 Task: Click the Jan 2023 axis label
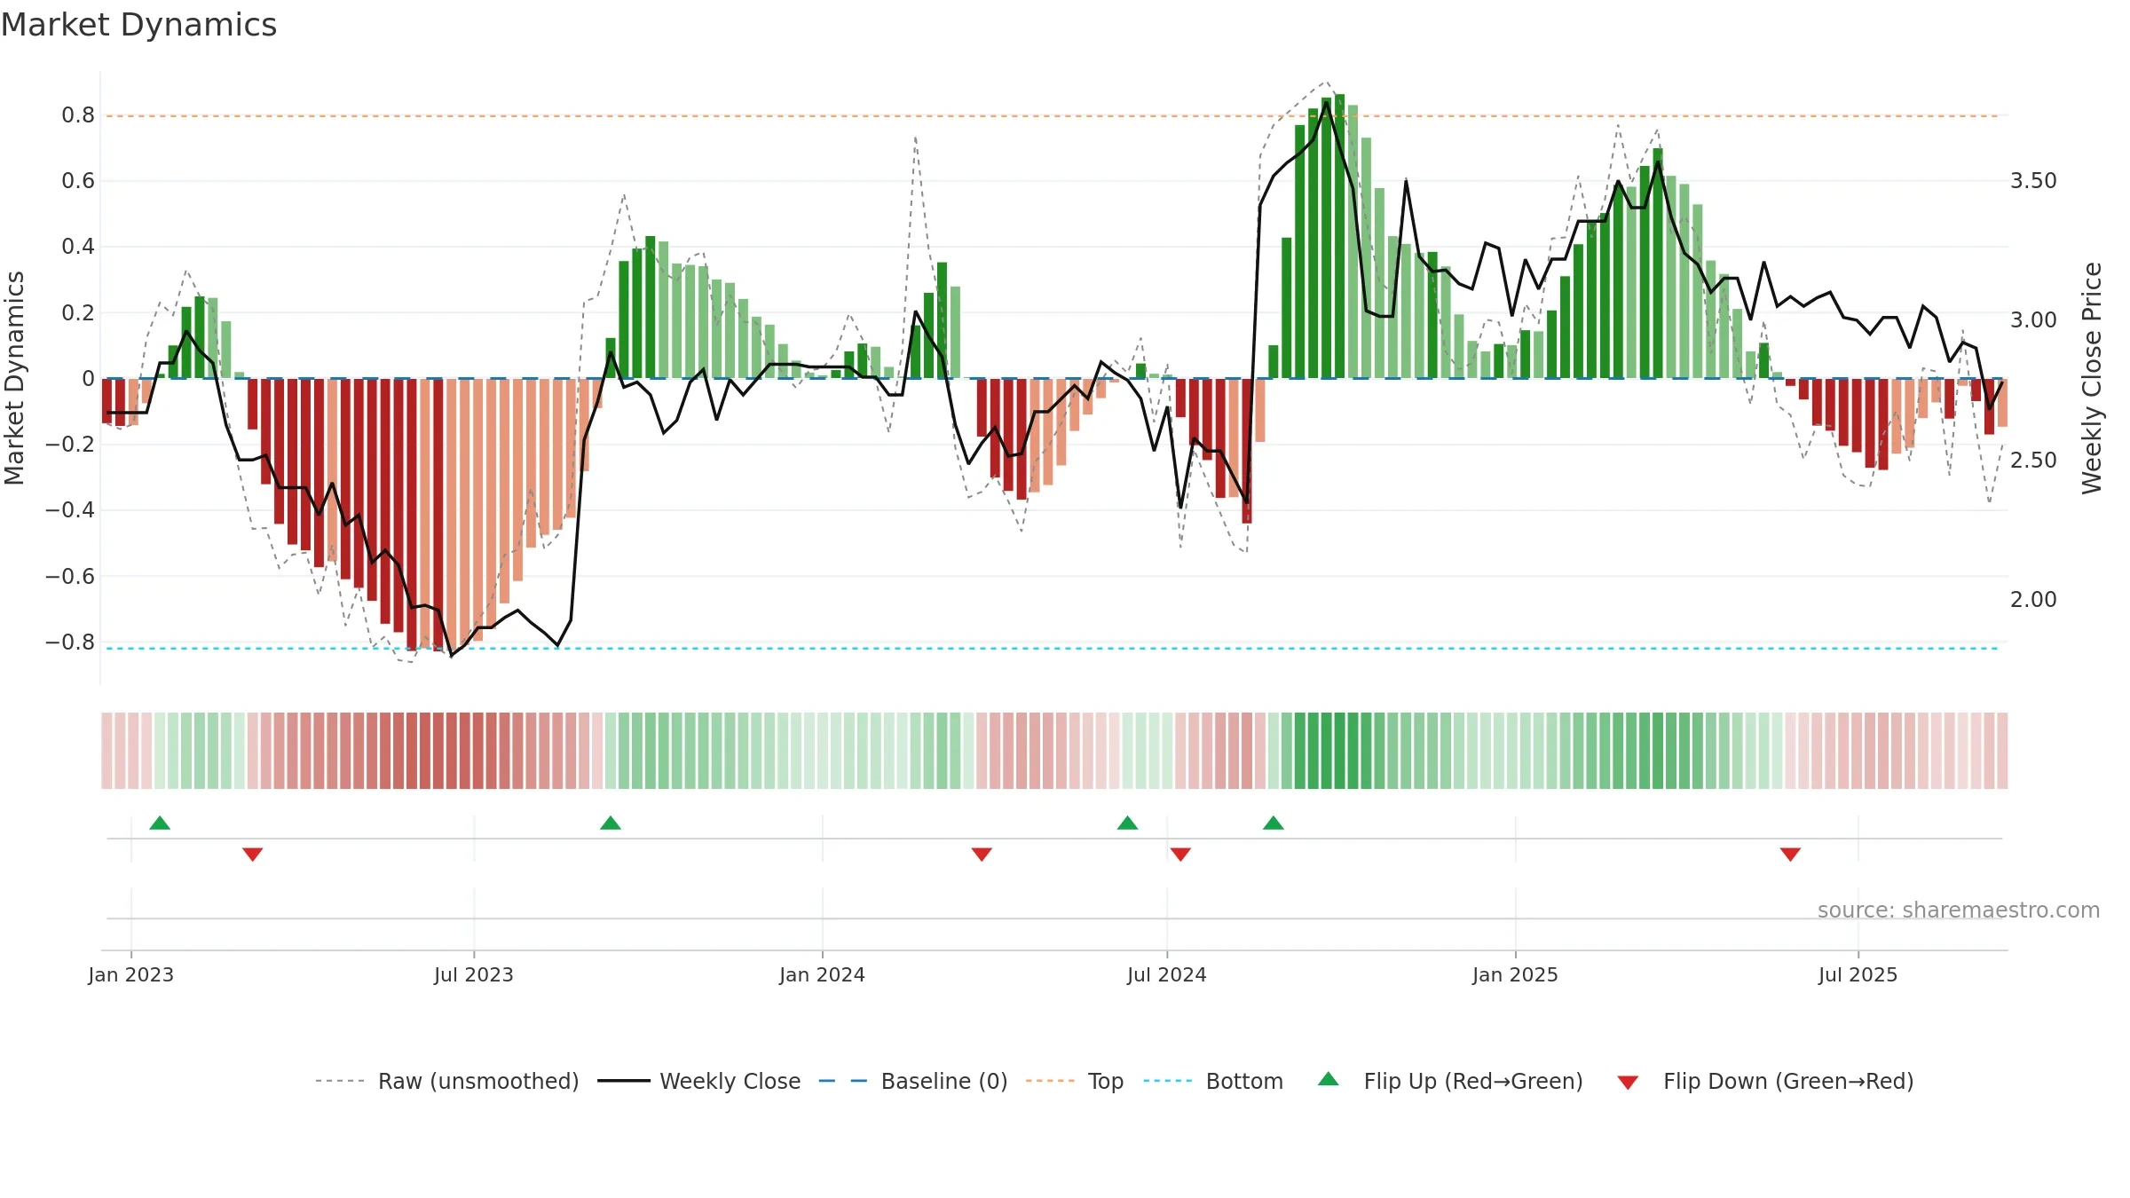click(131, 974)
